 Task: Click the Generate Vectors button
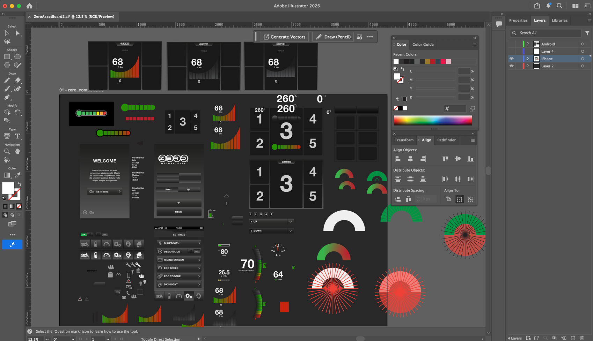tap(284, 37)
